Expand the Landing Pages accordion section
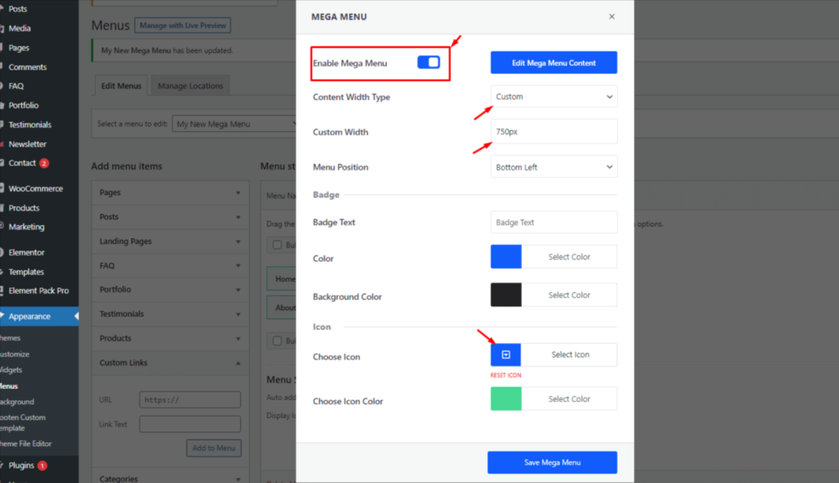 coord(170,241)
